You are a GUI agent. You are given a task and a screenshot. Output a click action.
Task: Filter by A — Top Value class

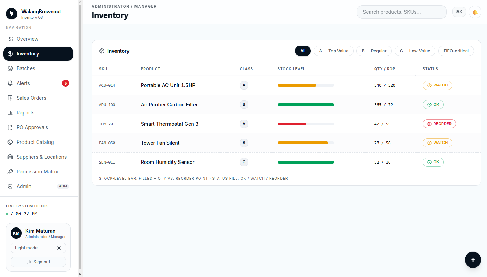[334, 51]
